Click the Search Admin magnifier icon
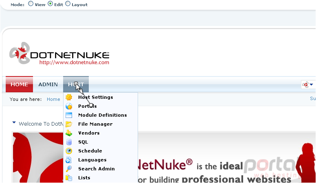 coord(69,169)
